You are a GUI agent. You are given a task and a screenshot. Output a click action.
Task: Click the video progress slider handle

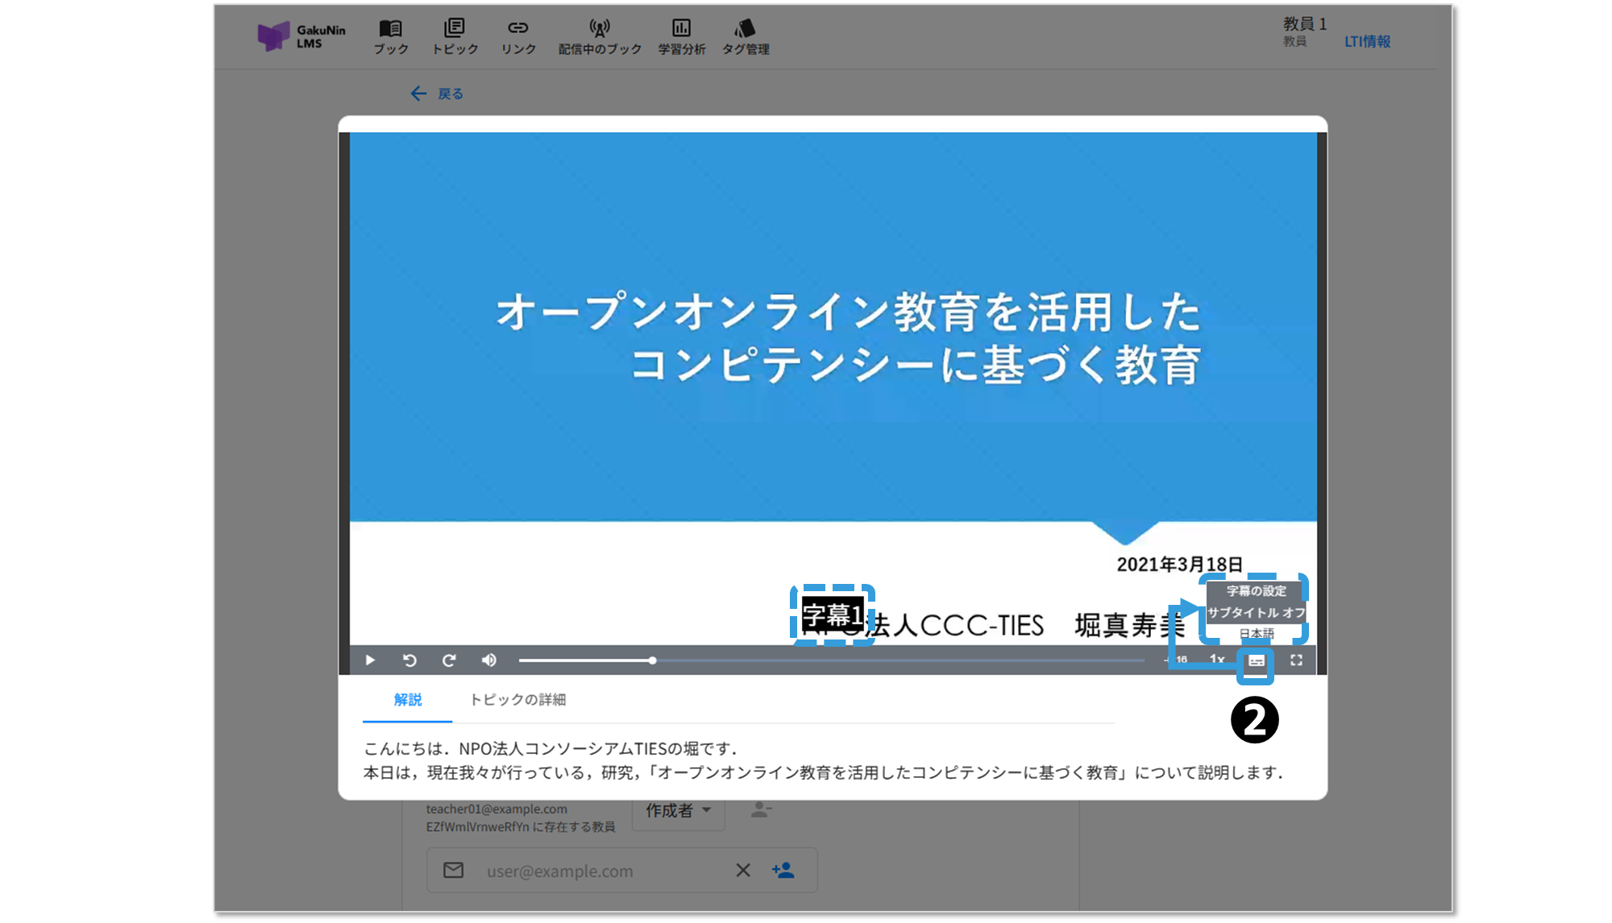coord(652,660)
